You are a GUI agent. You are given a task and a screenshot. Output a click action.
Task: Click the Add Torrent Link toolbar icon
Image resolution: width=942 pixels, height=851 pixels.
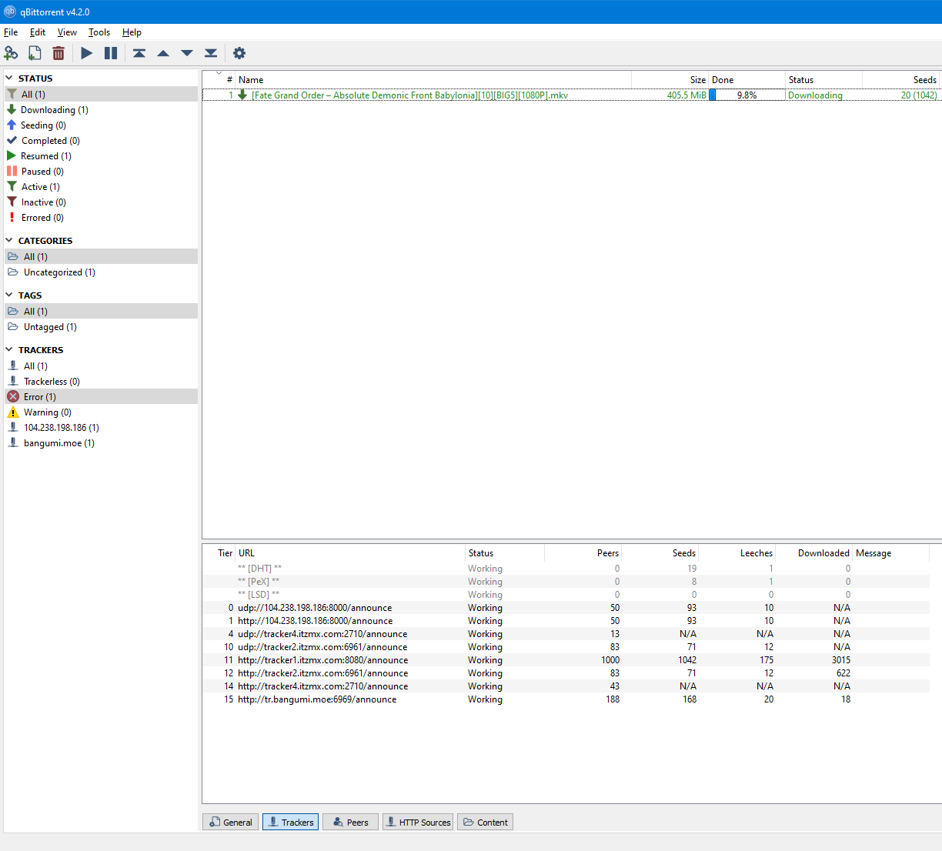[11, 53]
